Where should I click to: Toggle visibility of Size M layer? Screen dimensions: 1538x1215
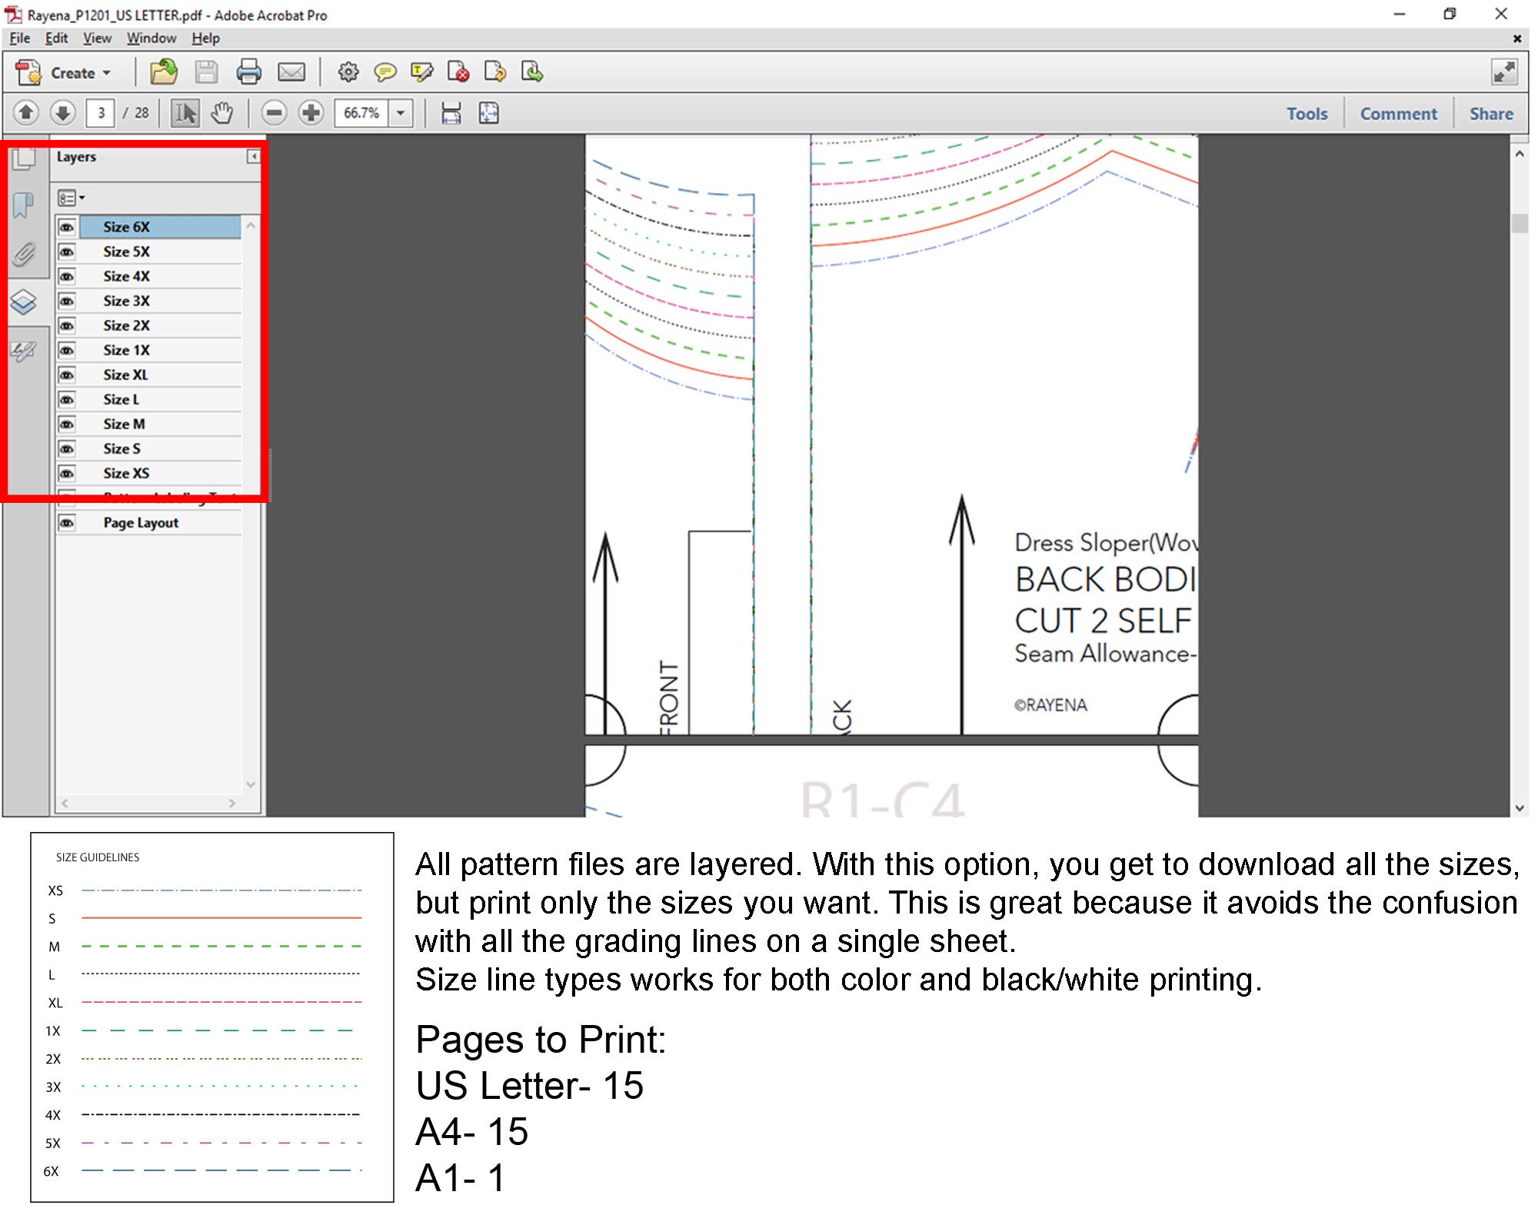67,424
